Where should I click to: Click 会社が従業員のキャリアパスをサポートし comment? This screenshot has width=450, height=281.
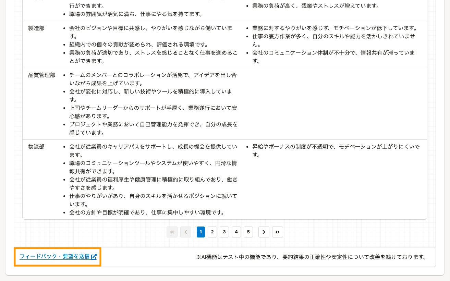click(153, 151)
